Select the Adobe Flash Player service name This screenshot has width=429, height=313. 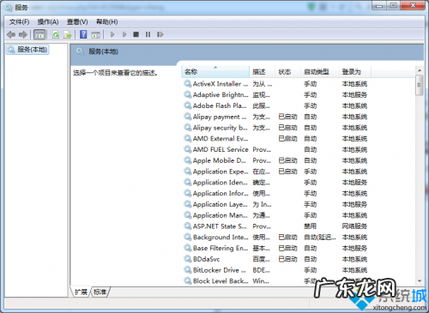click(x=220, y=105)
